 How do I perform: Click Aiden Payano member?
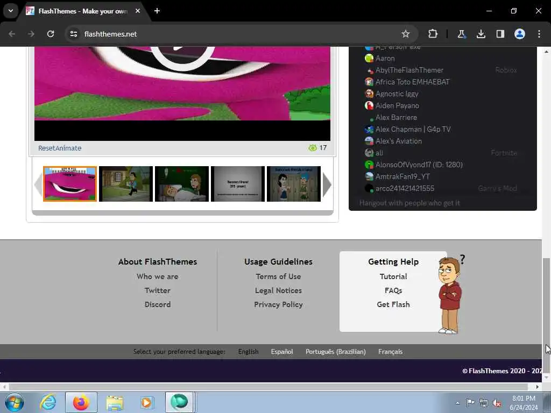(x=397, y=106)
